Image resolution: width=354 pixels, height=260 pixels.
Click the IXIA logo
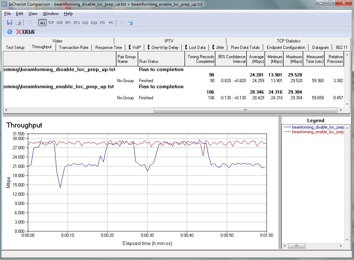(25, 32)
